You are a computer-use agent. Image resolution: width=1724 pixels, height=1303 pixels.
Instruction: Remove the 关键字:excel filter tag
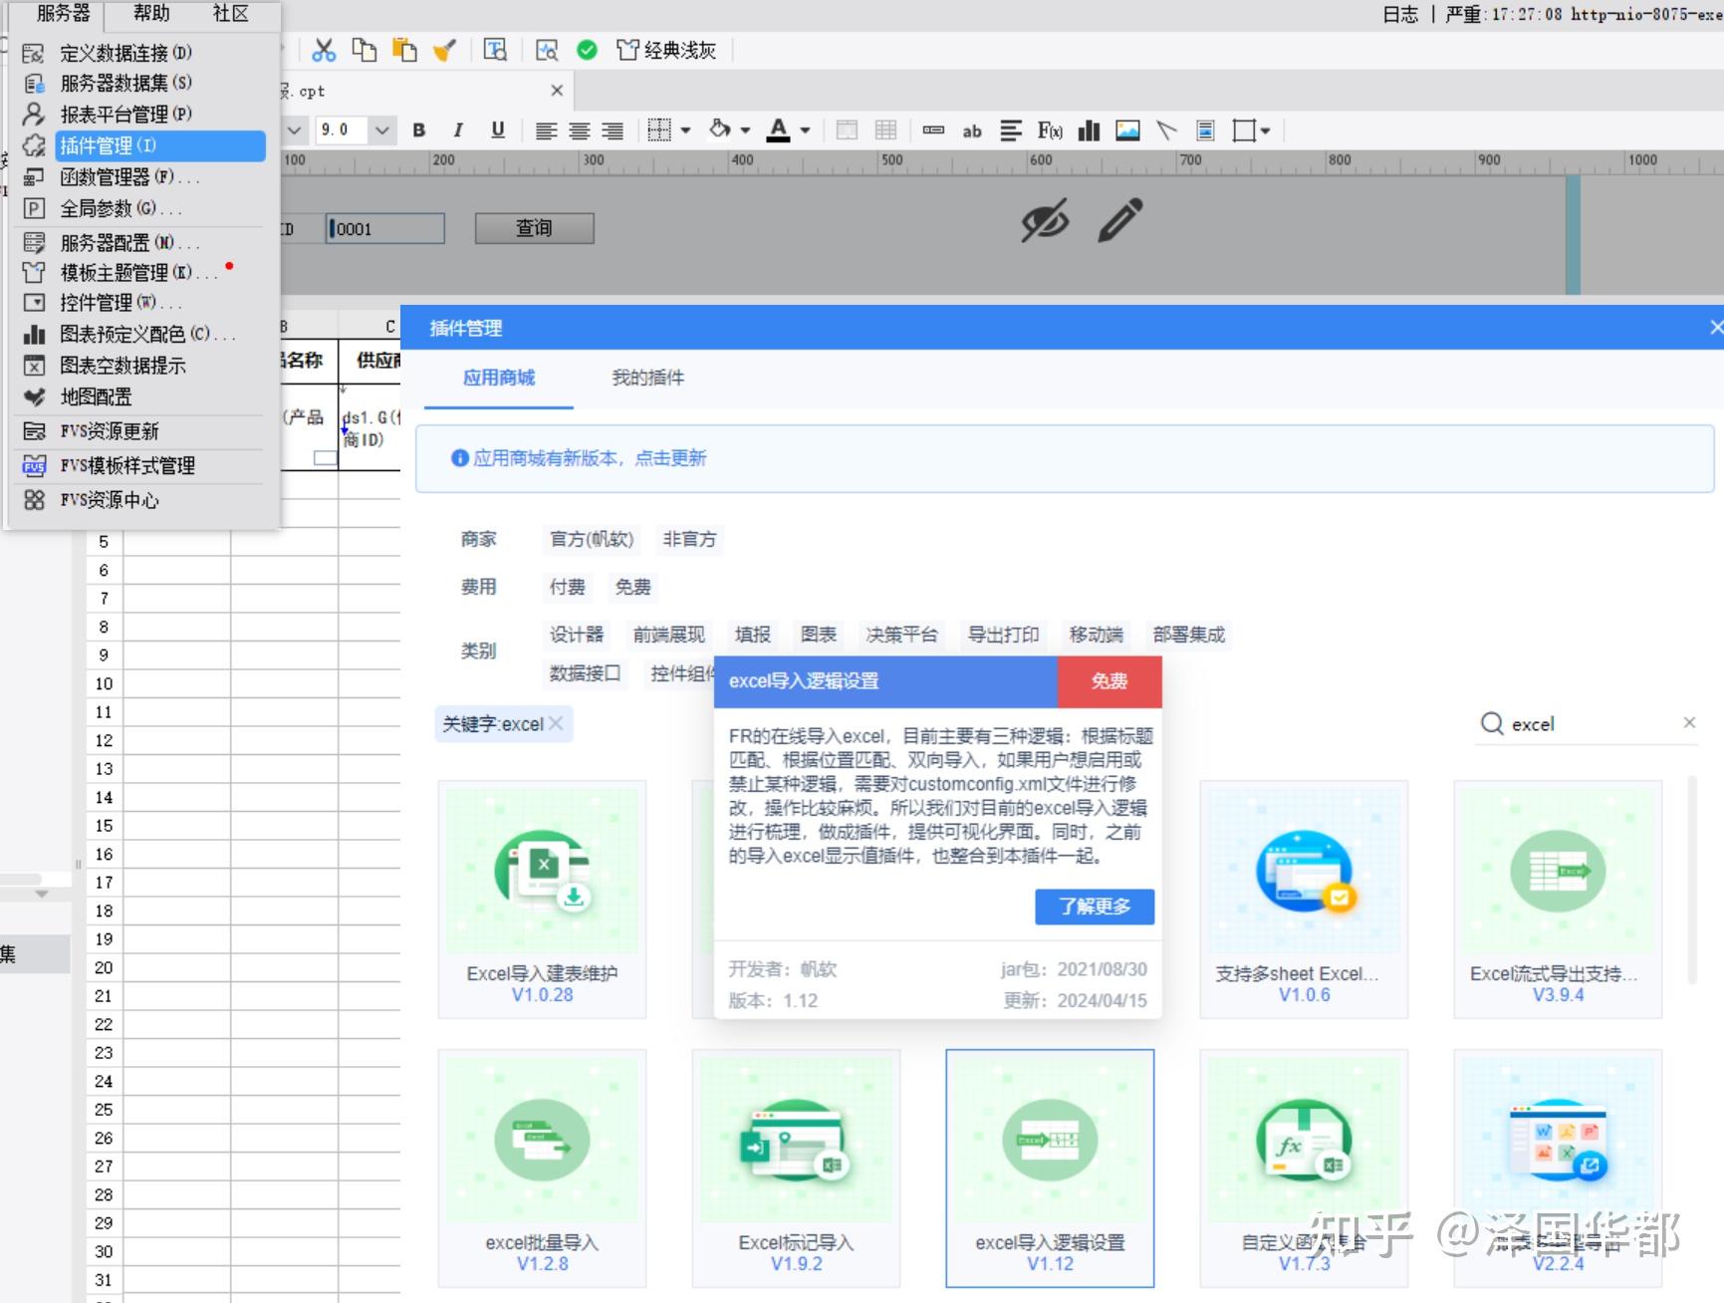(x=556, y=724)
